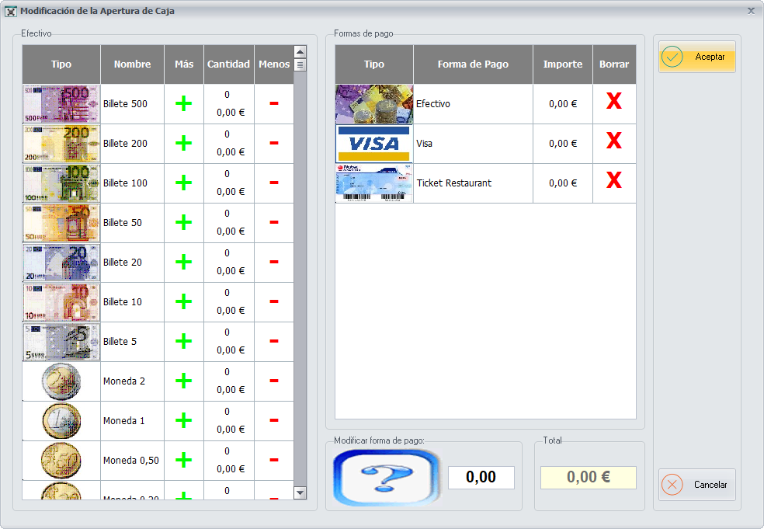Select the Visa card logo thumbnail
The image size is (764, 529).
(374, 144)
